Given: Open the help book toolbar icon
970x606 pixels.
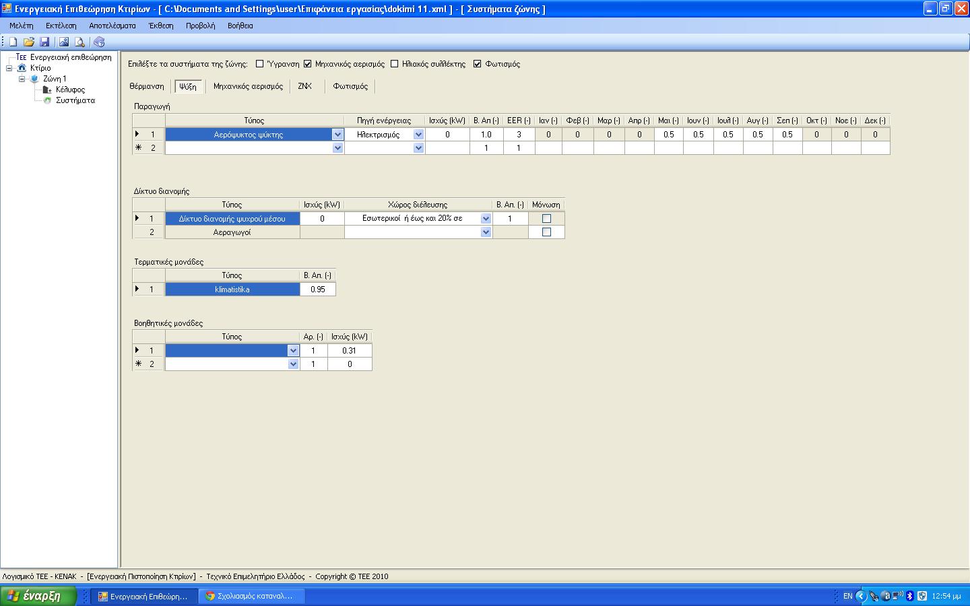Looking at the screenshot, I should click(x=99, y=42).
